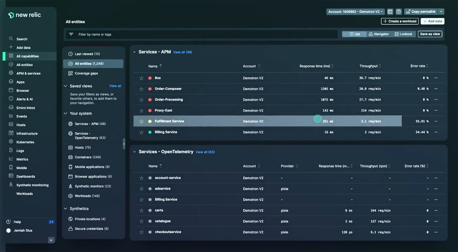Favorite the carts OpenTelemetry service

pyautogui.click(x=141, y=210)
